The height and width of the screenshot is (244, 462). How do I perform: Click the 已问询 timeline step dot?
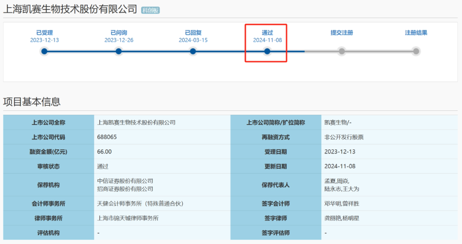119,51
